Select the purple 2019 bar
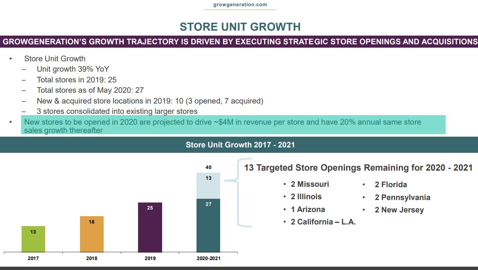The height and width of the screenshot is (270, 478). pyautogui.click(x=150, y=227)
